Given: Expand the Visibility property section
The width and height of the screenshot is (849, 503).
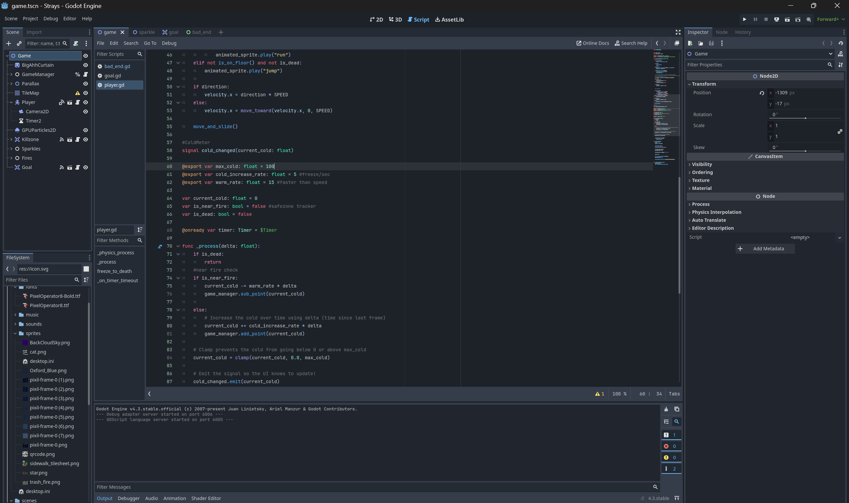Looking at the screenshot, I should click(702, 164).
